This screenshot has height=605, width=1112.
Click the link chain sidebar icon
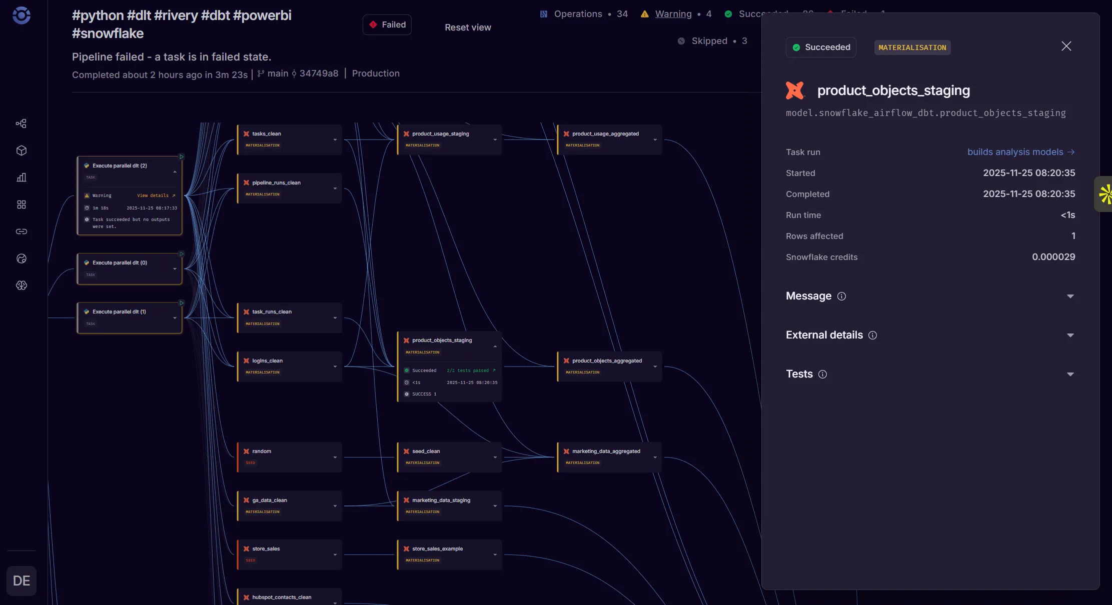coord(21,231)
